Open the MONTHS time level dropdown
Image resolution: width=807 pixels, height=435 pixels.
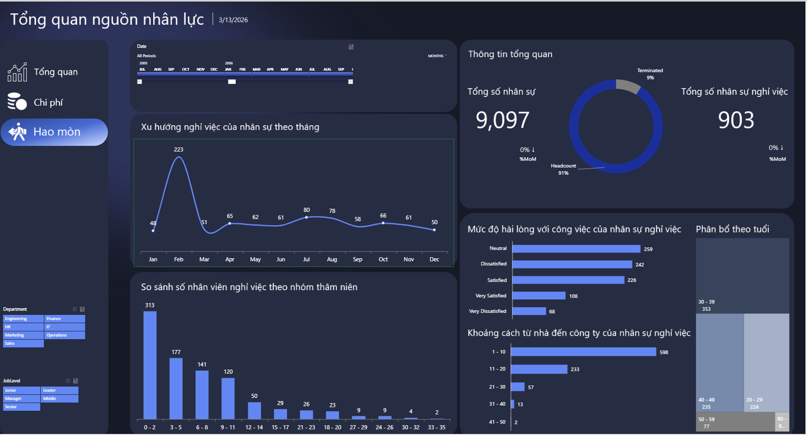(x=437, y=56)
